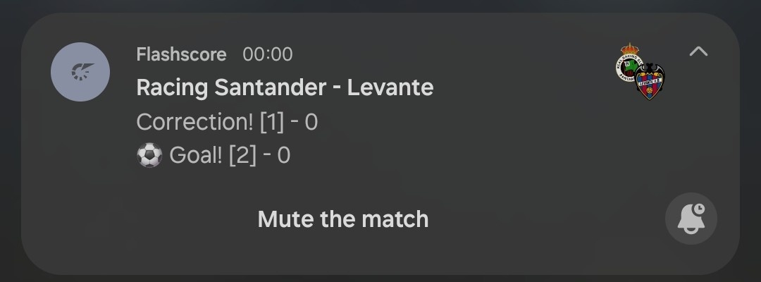Open the Racing Santander - Levante match title
Screen dimensions: 761x282
coord(285,87)
